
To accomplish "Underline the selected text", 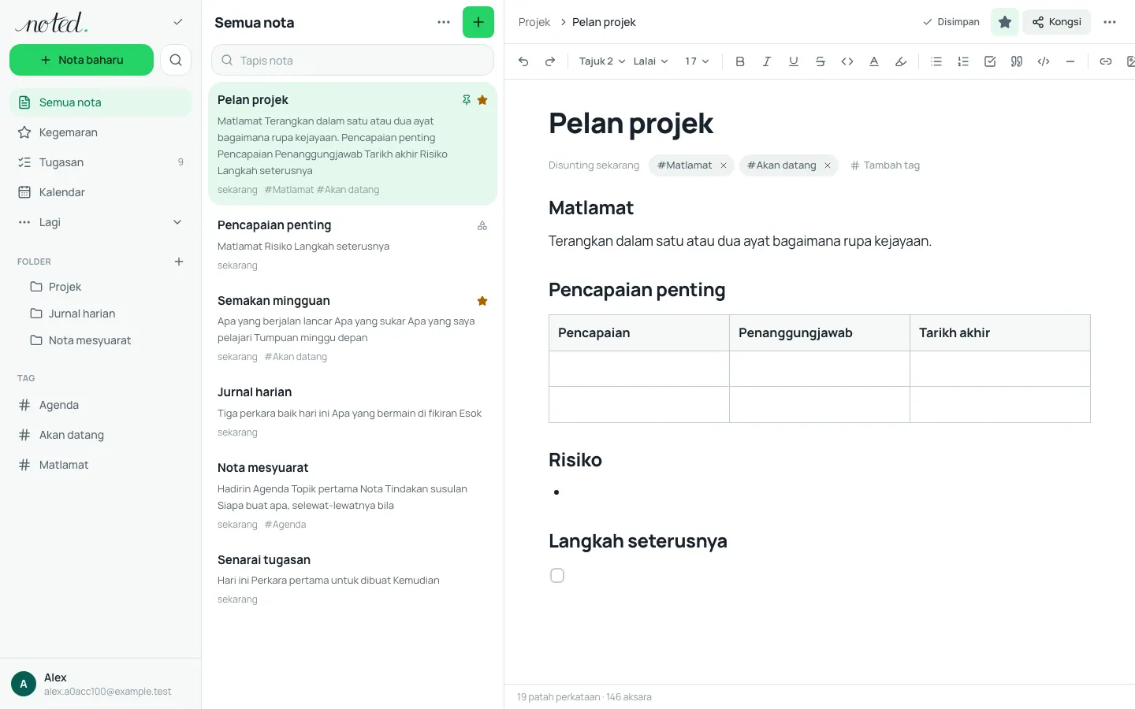I will [x=794, y=61].
